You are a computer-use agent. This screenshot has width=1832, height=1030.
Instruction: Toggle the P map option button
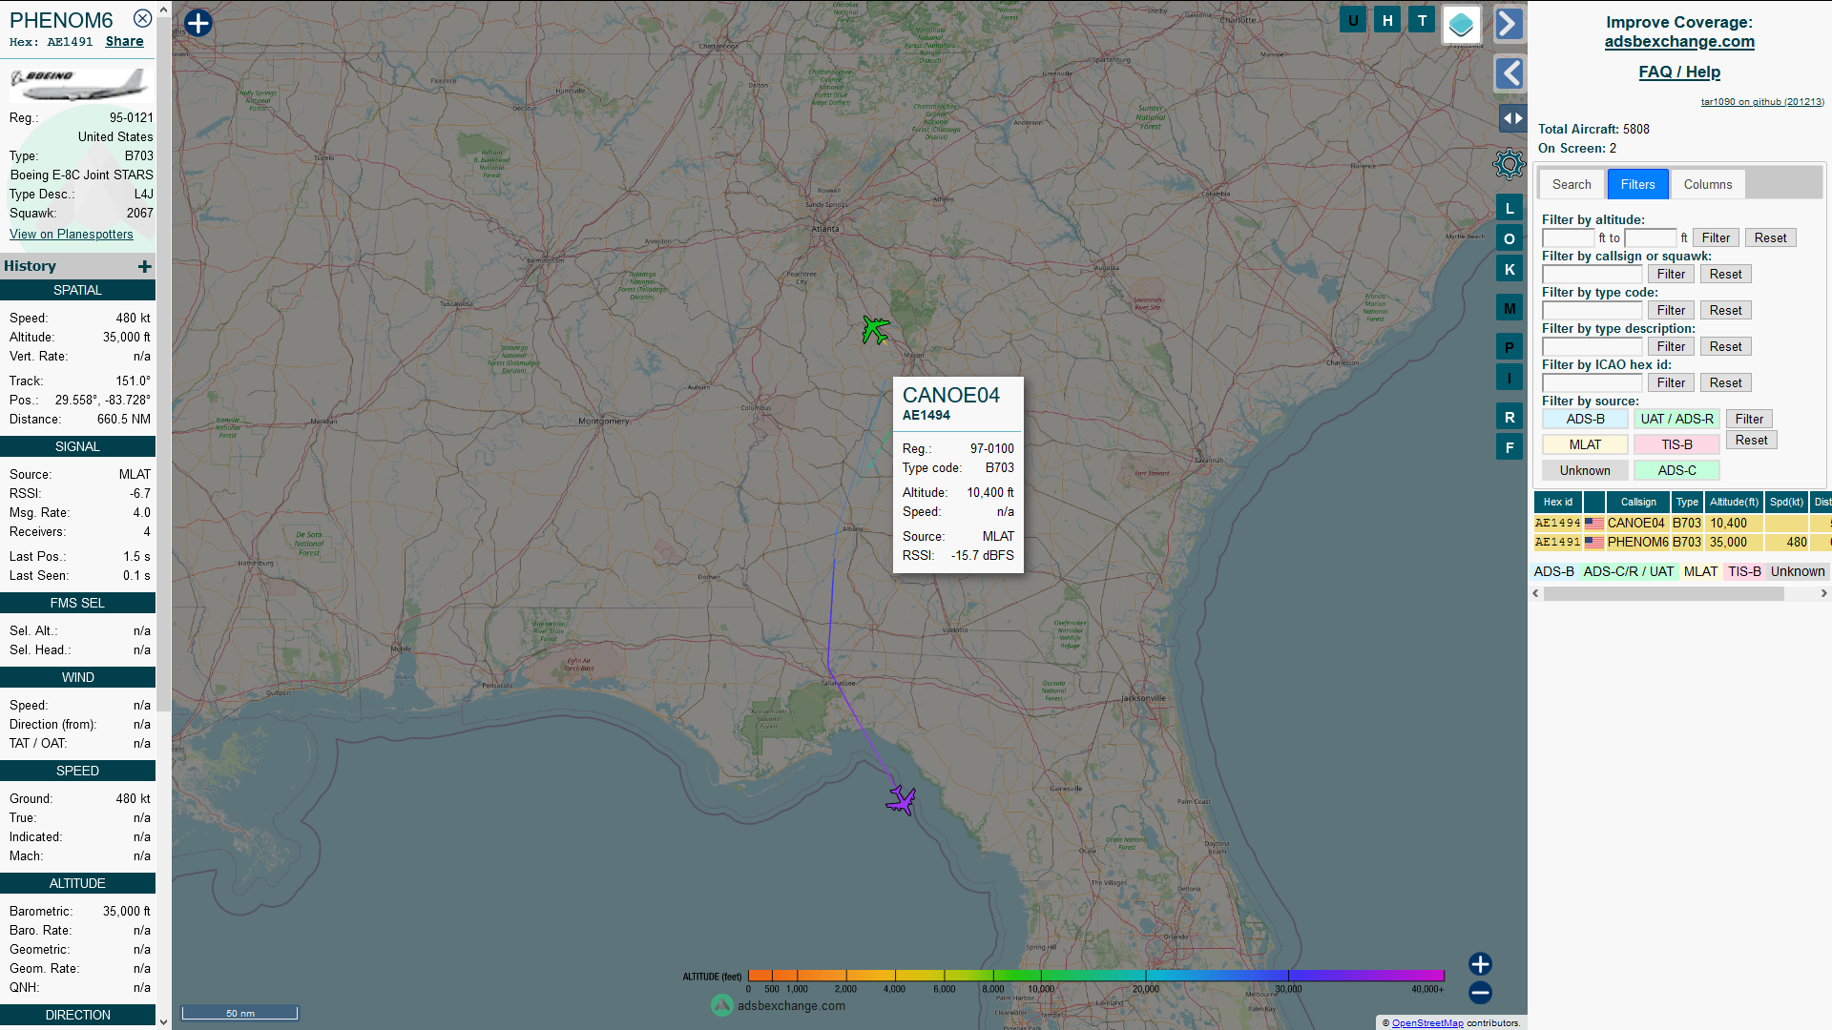tap(1509, 347)
